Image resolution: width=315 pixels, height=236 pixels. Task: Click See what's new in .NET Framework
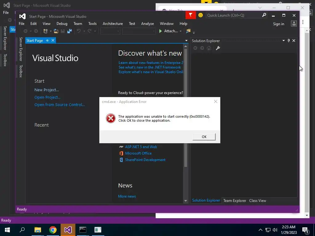150,67
